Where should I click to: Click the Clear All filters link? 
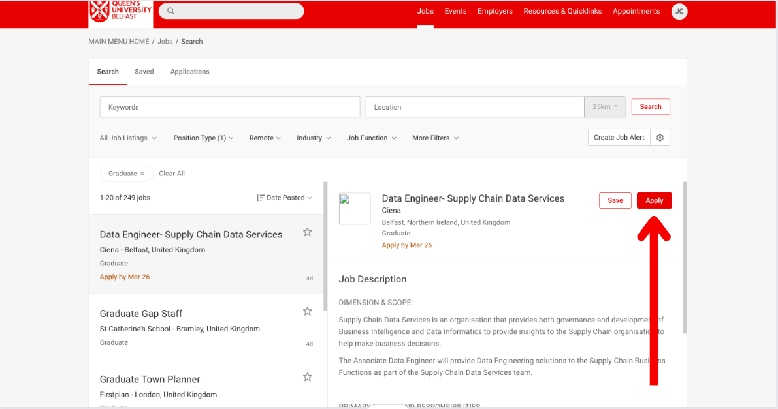click(172, 174)
